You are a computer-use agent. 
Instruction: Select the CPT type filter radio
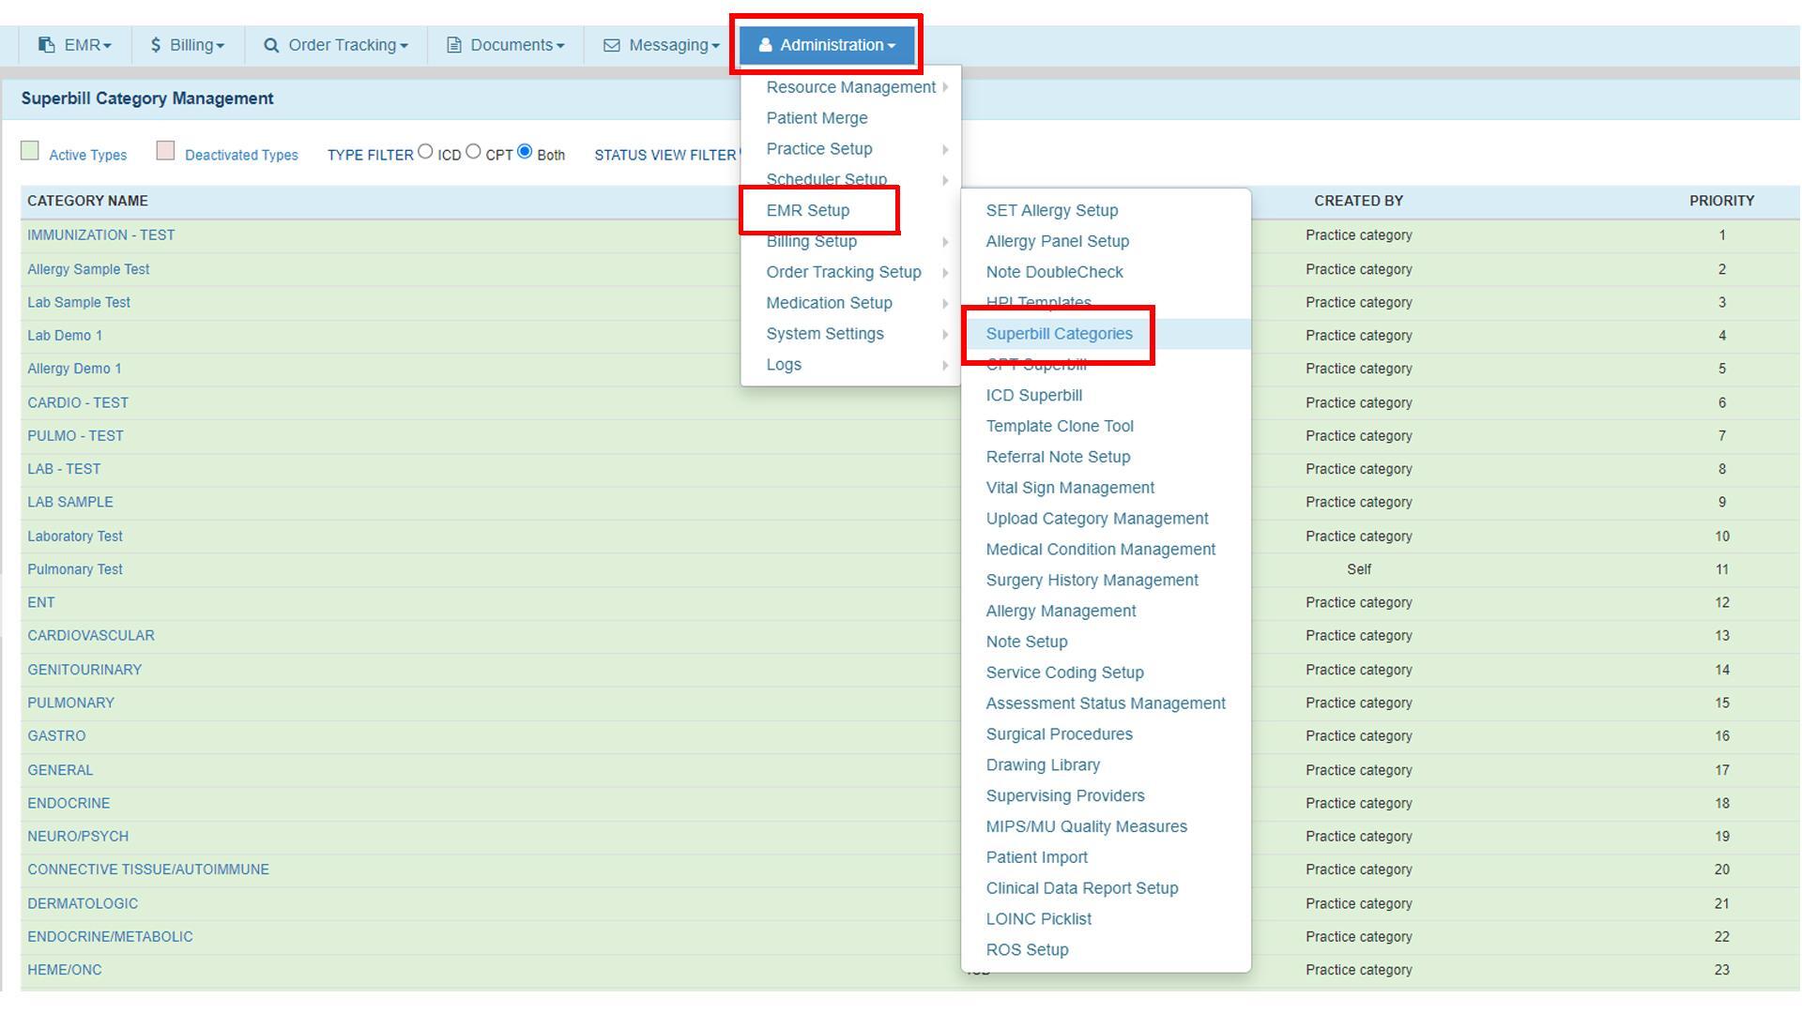click(x=473, y=151)
